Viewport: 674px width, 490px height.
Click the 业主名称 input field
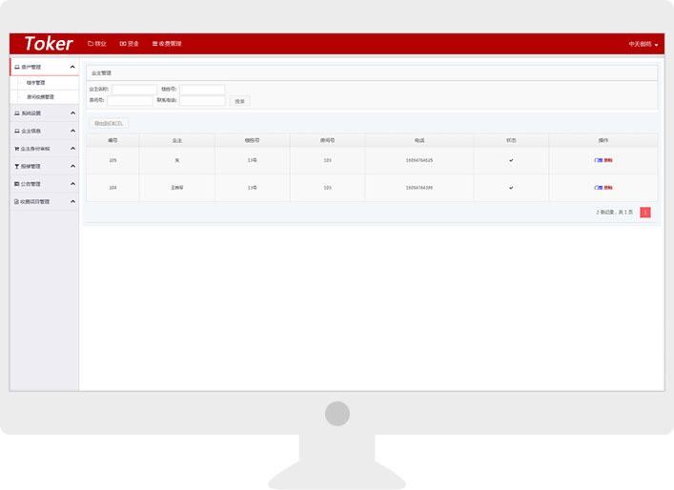pos(134,90)
